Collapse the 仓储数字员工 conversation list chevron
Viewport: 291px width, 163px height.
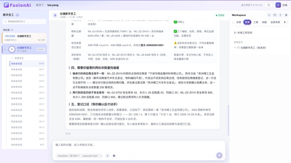5,50
